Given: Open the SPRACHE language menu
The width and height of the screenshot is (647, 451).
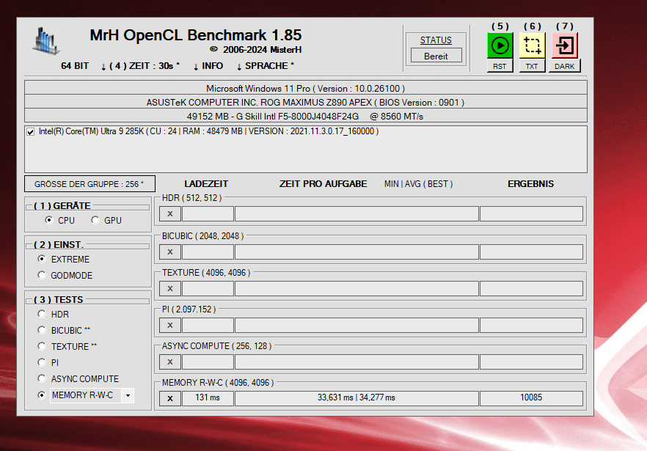Looking at the screenshot, I should [x=266, y=66].
